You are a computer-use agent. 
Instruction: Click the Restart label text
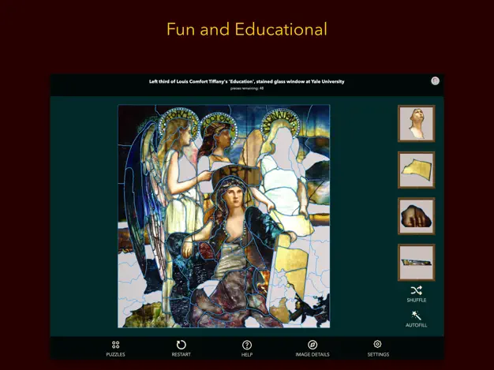[x=181, y=354]
